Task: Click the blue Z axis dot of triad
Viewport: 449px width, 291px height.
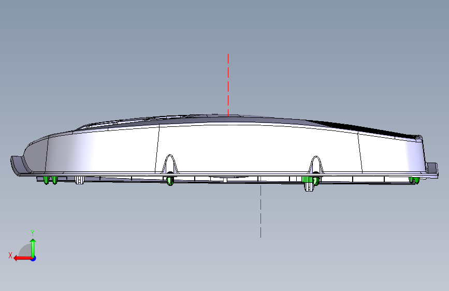Action: [x=34, y=258]
